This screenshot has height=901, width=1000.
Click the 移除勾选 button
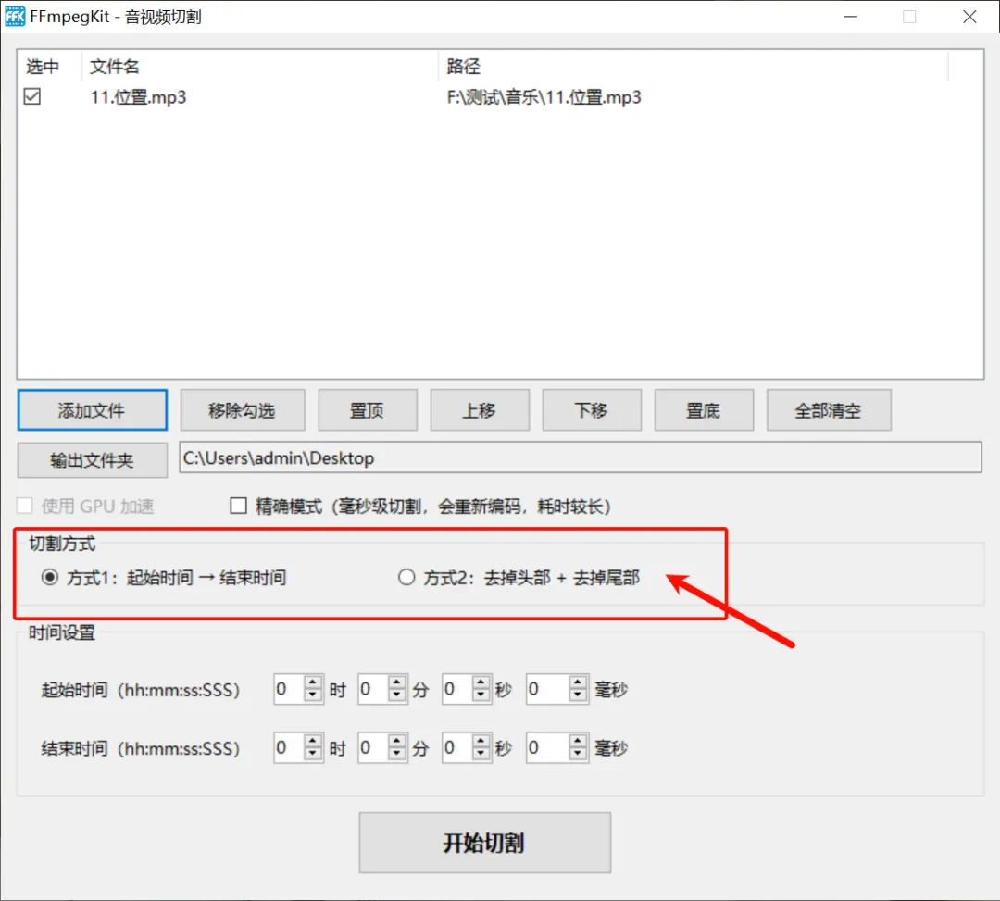[x=243, y=410]
